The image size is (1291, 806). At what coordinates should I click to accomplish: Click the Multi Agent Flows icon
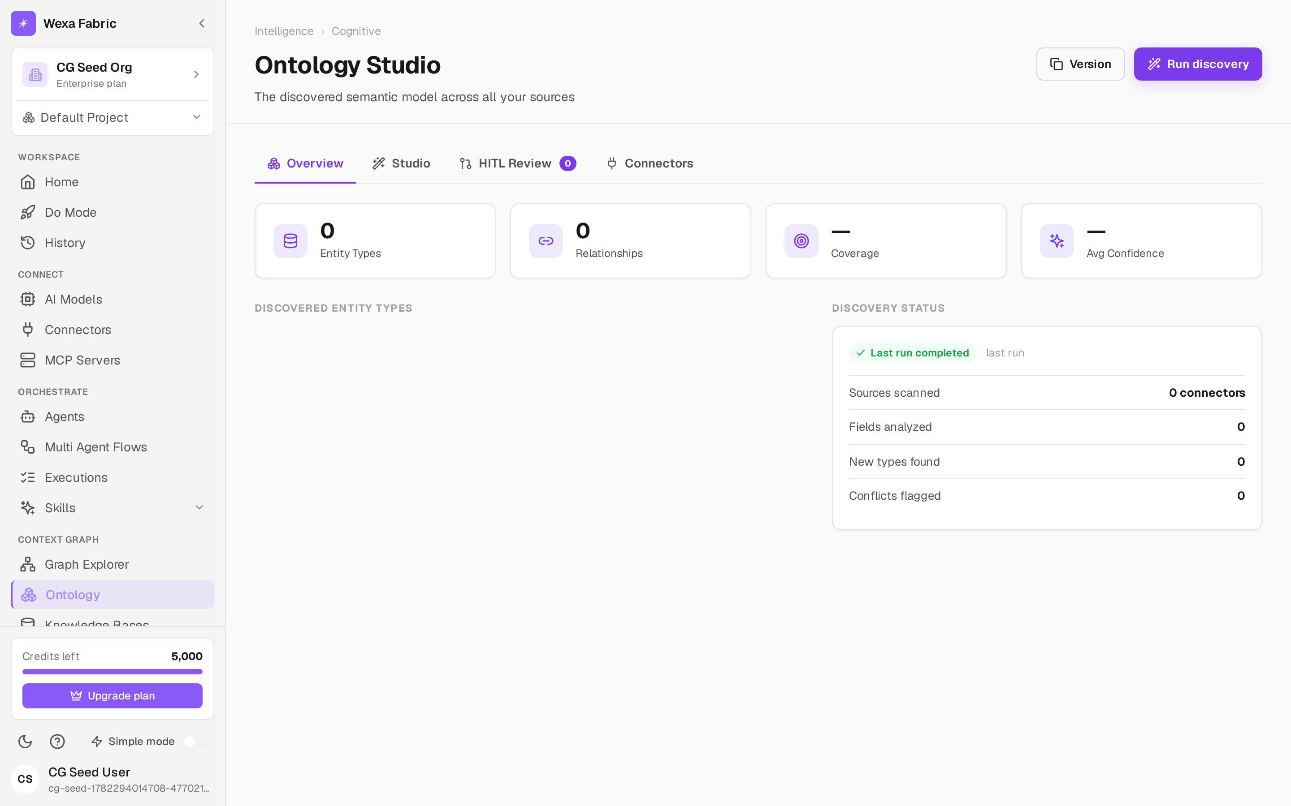pos(28,447)
